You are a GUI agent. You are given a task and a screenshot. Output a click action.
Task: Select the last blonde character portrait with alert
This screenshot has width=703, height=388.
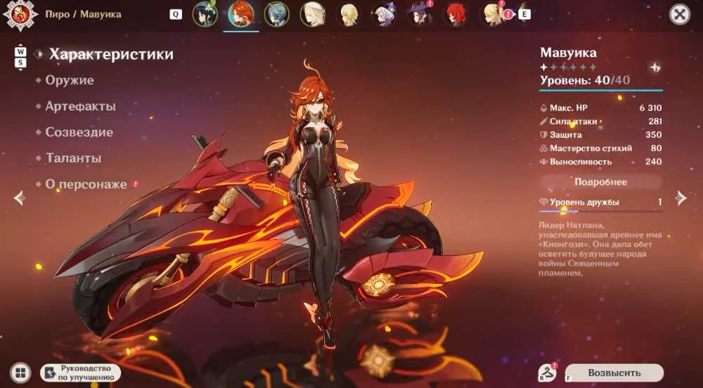tap(492, 14)
